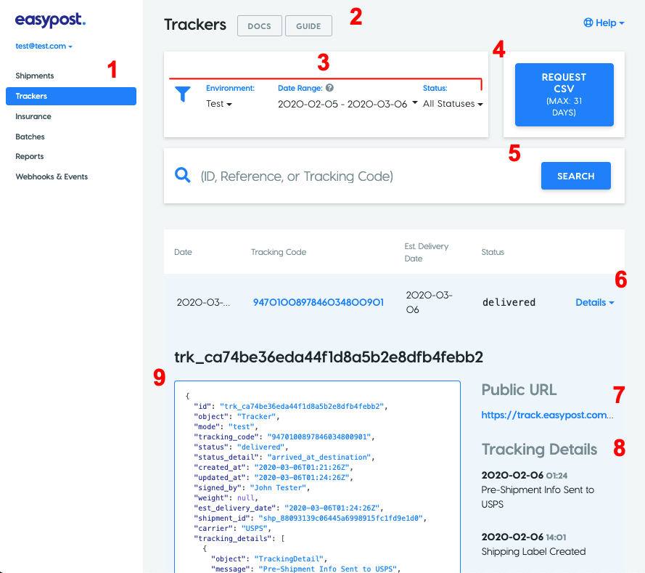Viewport: 645px width, 573px height.
Task: Click the "shipment_id" JSON line
Action: pyautogui.click(x=310, y=519)
